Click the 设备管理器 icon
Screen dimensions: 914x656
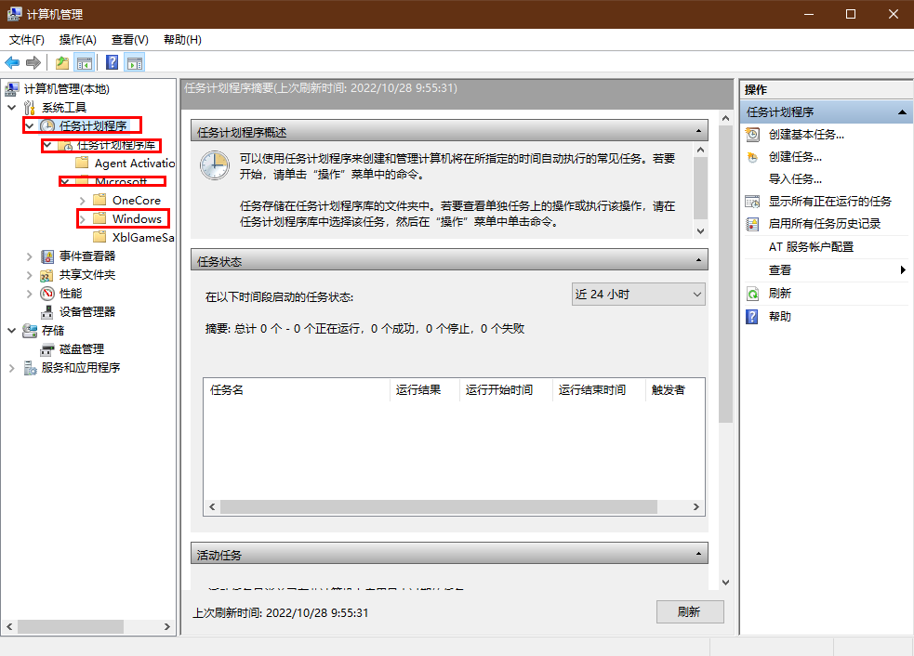click(x=47, y=312)
